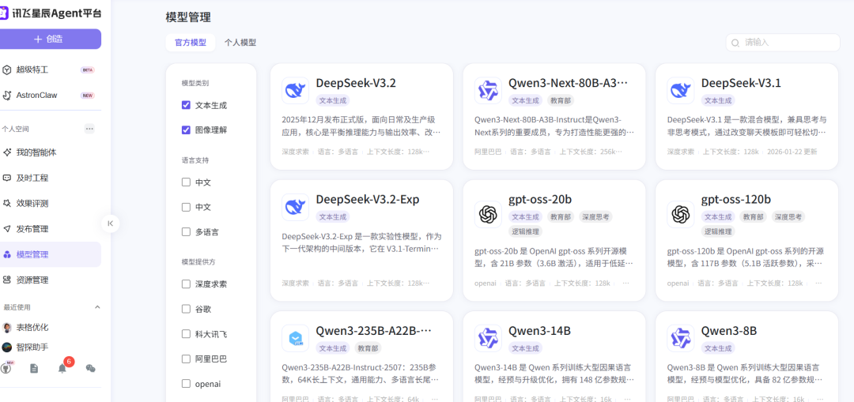
Task: Open gpt-oss-120b card more options ellipsis
Action: point(818,284)
